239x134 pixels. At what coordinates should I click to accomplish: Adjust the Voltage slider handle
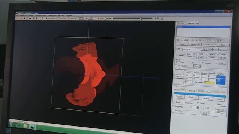pos(141,19)
